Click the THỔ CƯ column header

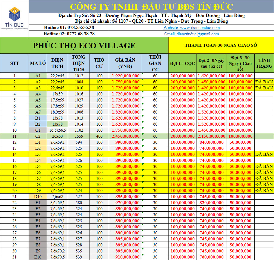(x=99, y=63)
